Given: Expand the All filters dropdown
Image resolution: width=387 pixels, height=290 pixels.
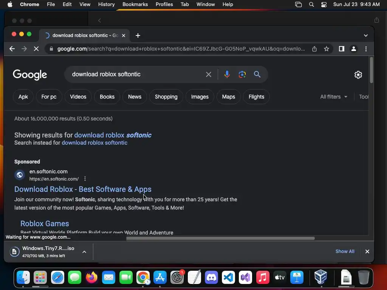Looking at the screenshot, I should click(334, 97).
